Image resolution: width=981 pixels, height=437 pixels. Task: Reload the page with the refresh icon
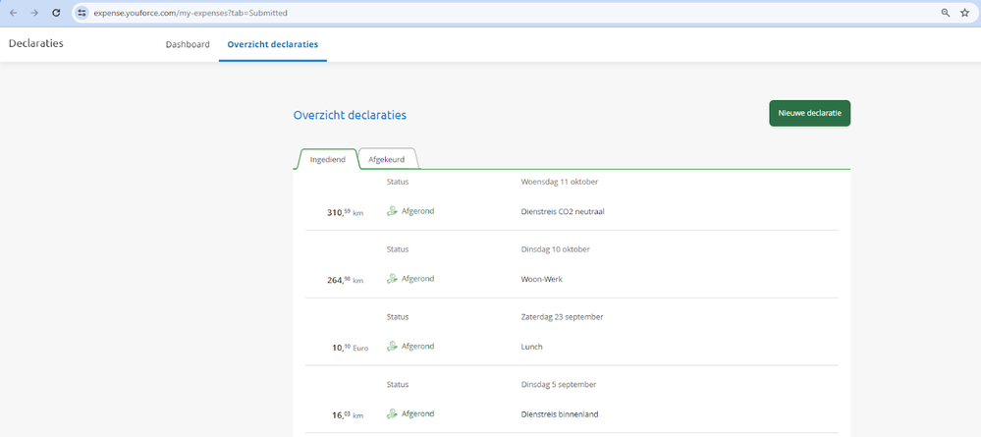pyautogui.click(x=56, y=13)
